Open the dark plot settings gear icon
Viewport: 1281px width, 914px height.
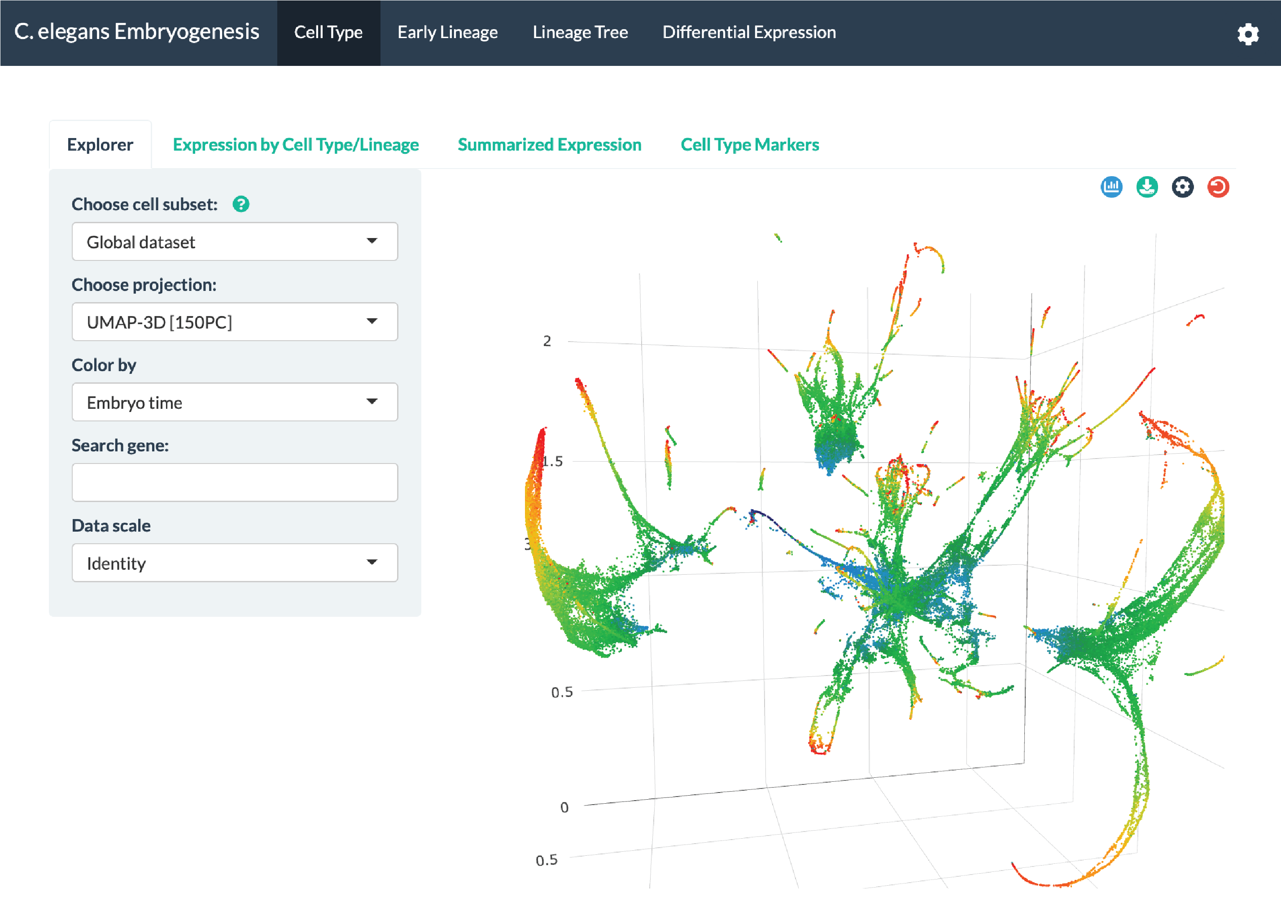(x=1182, y=187)
